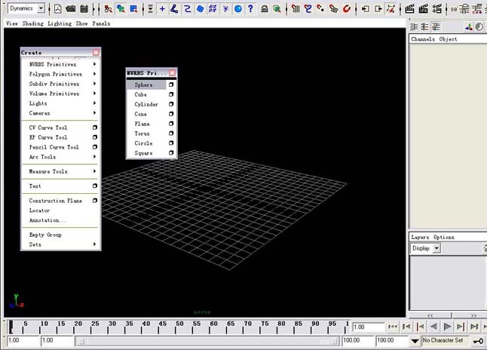Open the Panels menu in viewport
Image resolution: width=487 pixels, height=350 pixels.
pos(101,23)
